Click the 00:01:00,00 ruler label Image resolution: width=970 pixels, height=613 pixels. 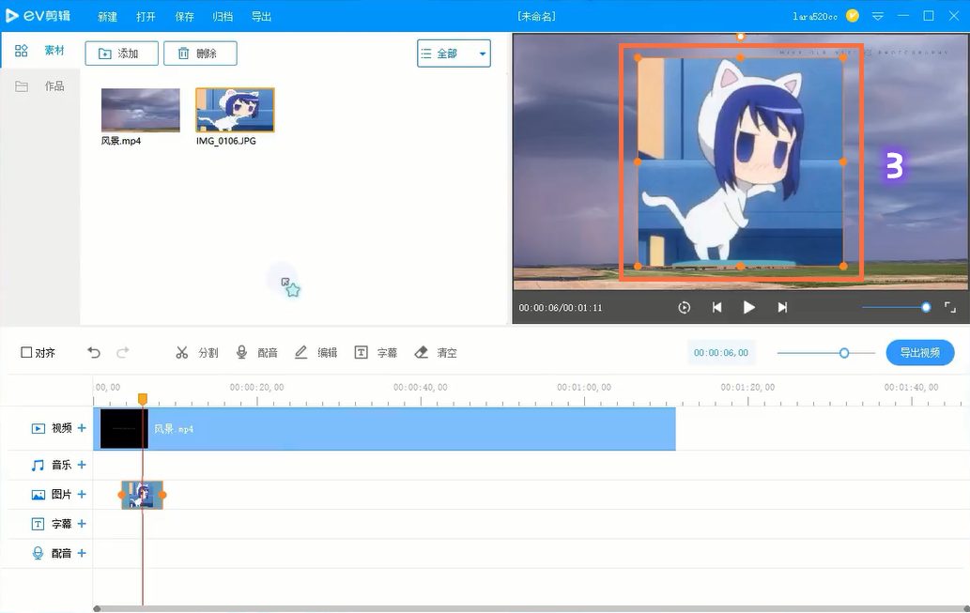tap(584, 387)
